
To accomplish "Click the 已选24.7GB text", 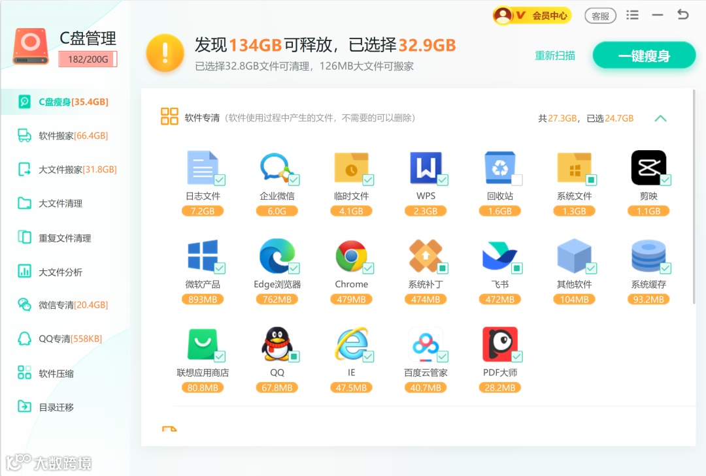I will pos(610,118).
